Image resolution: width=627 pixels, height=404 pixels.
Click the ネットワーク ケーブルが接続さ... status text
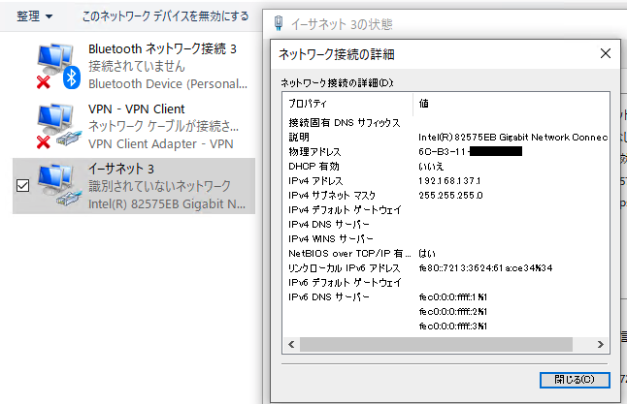coord(163,126)
